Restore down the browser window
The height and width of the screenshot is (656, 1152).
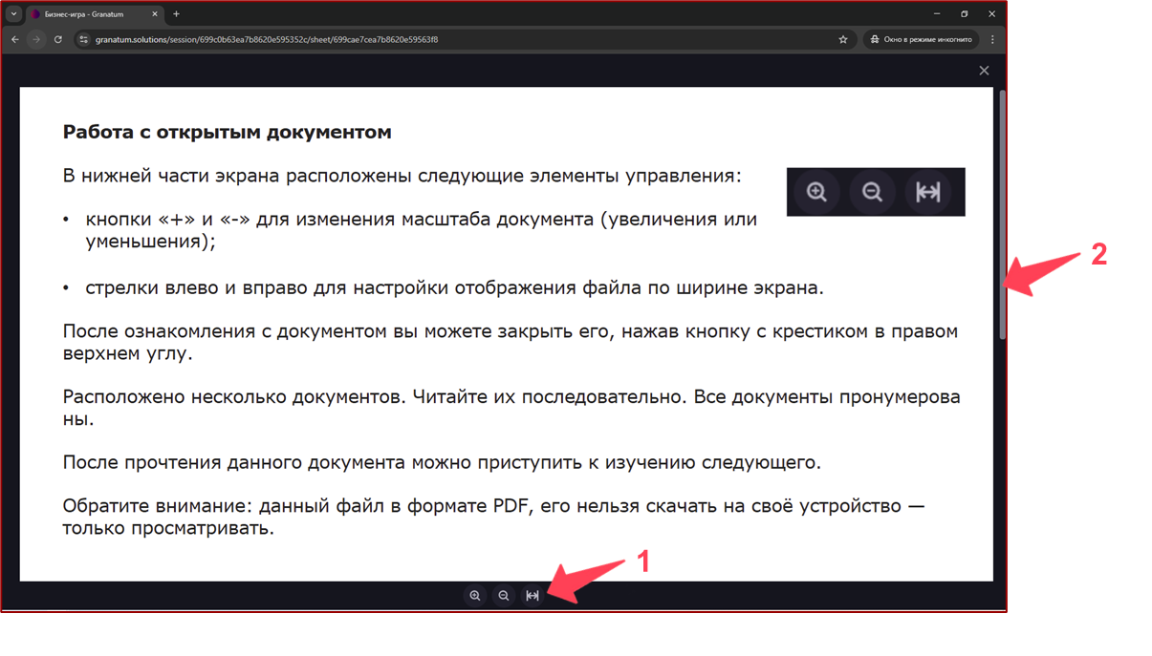[964, 14]
